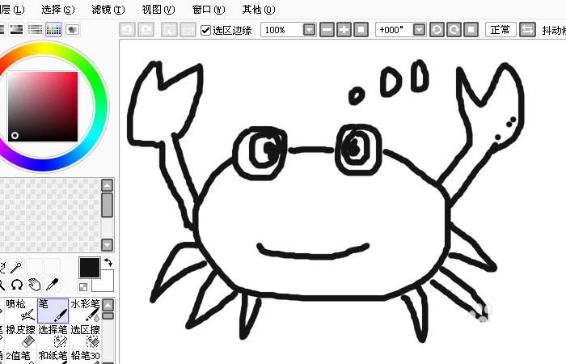Click brush list scroll up arrow

coord(108,305)
